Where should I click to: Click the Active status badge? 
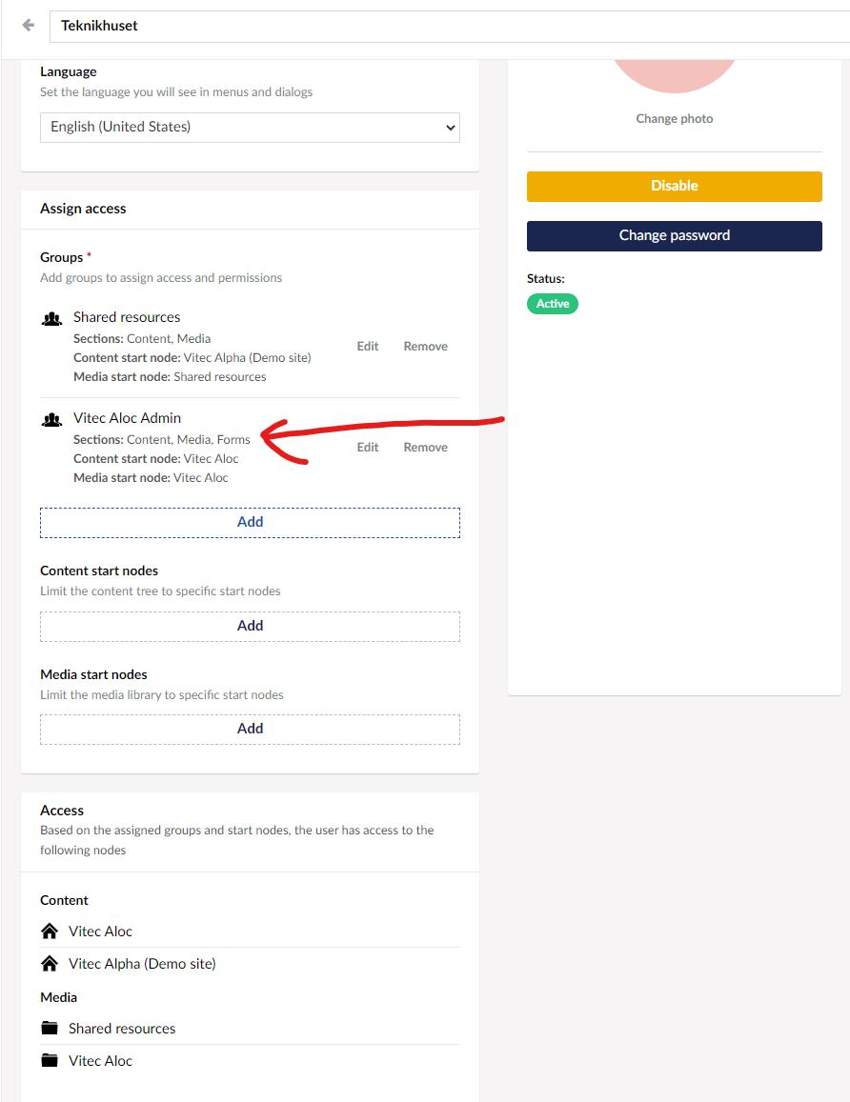(553, 303)
